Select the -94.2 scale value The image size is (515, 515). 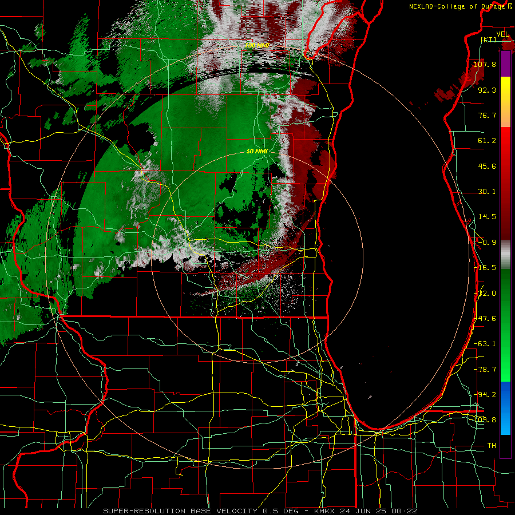[485, 394]
